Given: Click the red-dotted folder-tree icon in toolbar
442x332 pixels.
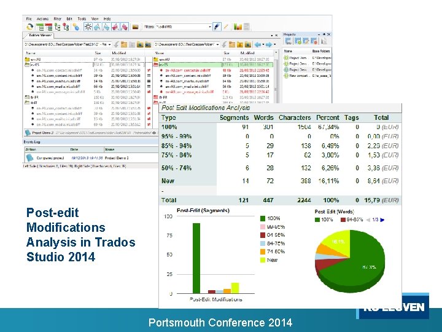Looking at the screenshot, I should pos(66,27).
